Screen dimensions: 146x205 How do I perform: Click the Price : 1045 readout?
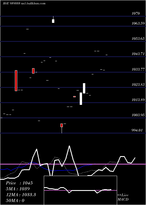point(19,183)
